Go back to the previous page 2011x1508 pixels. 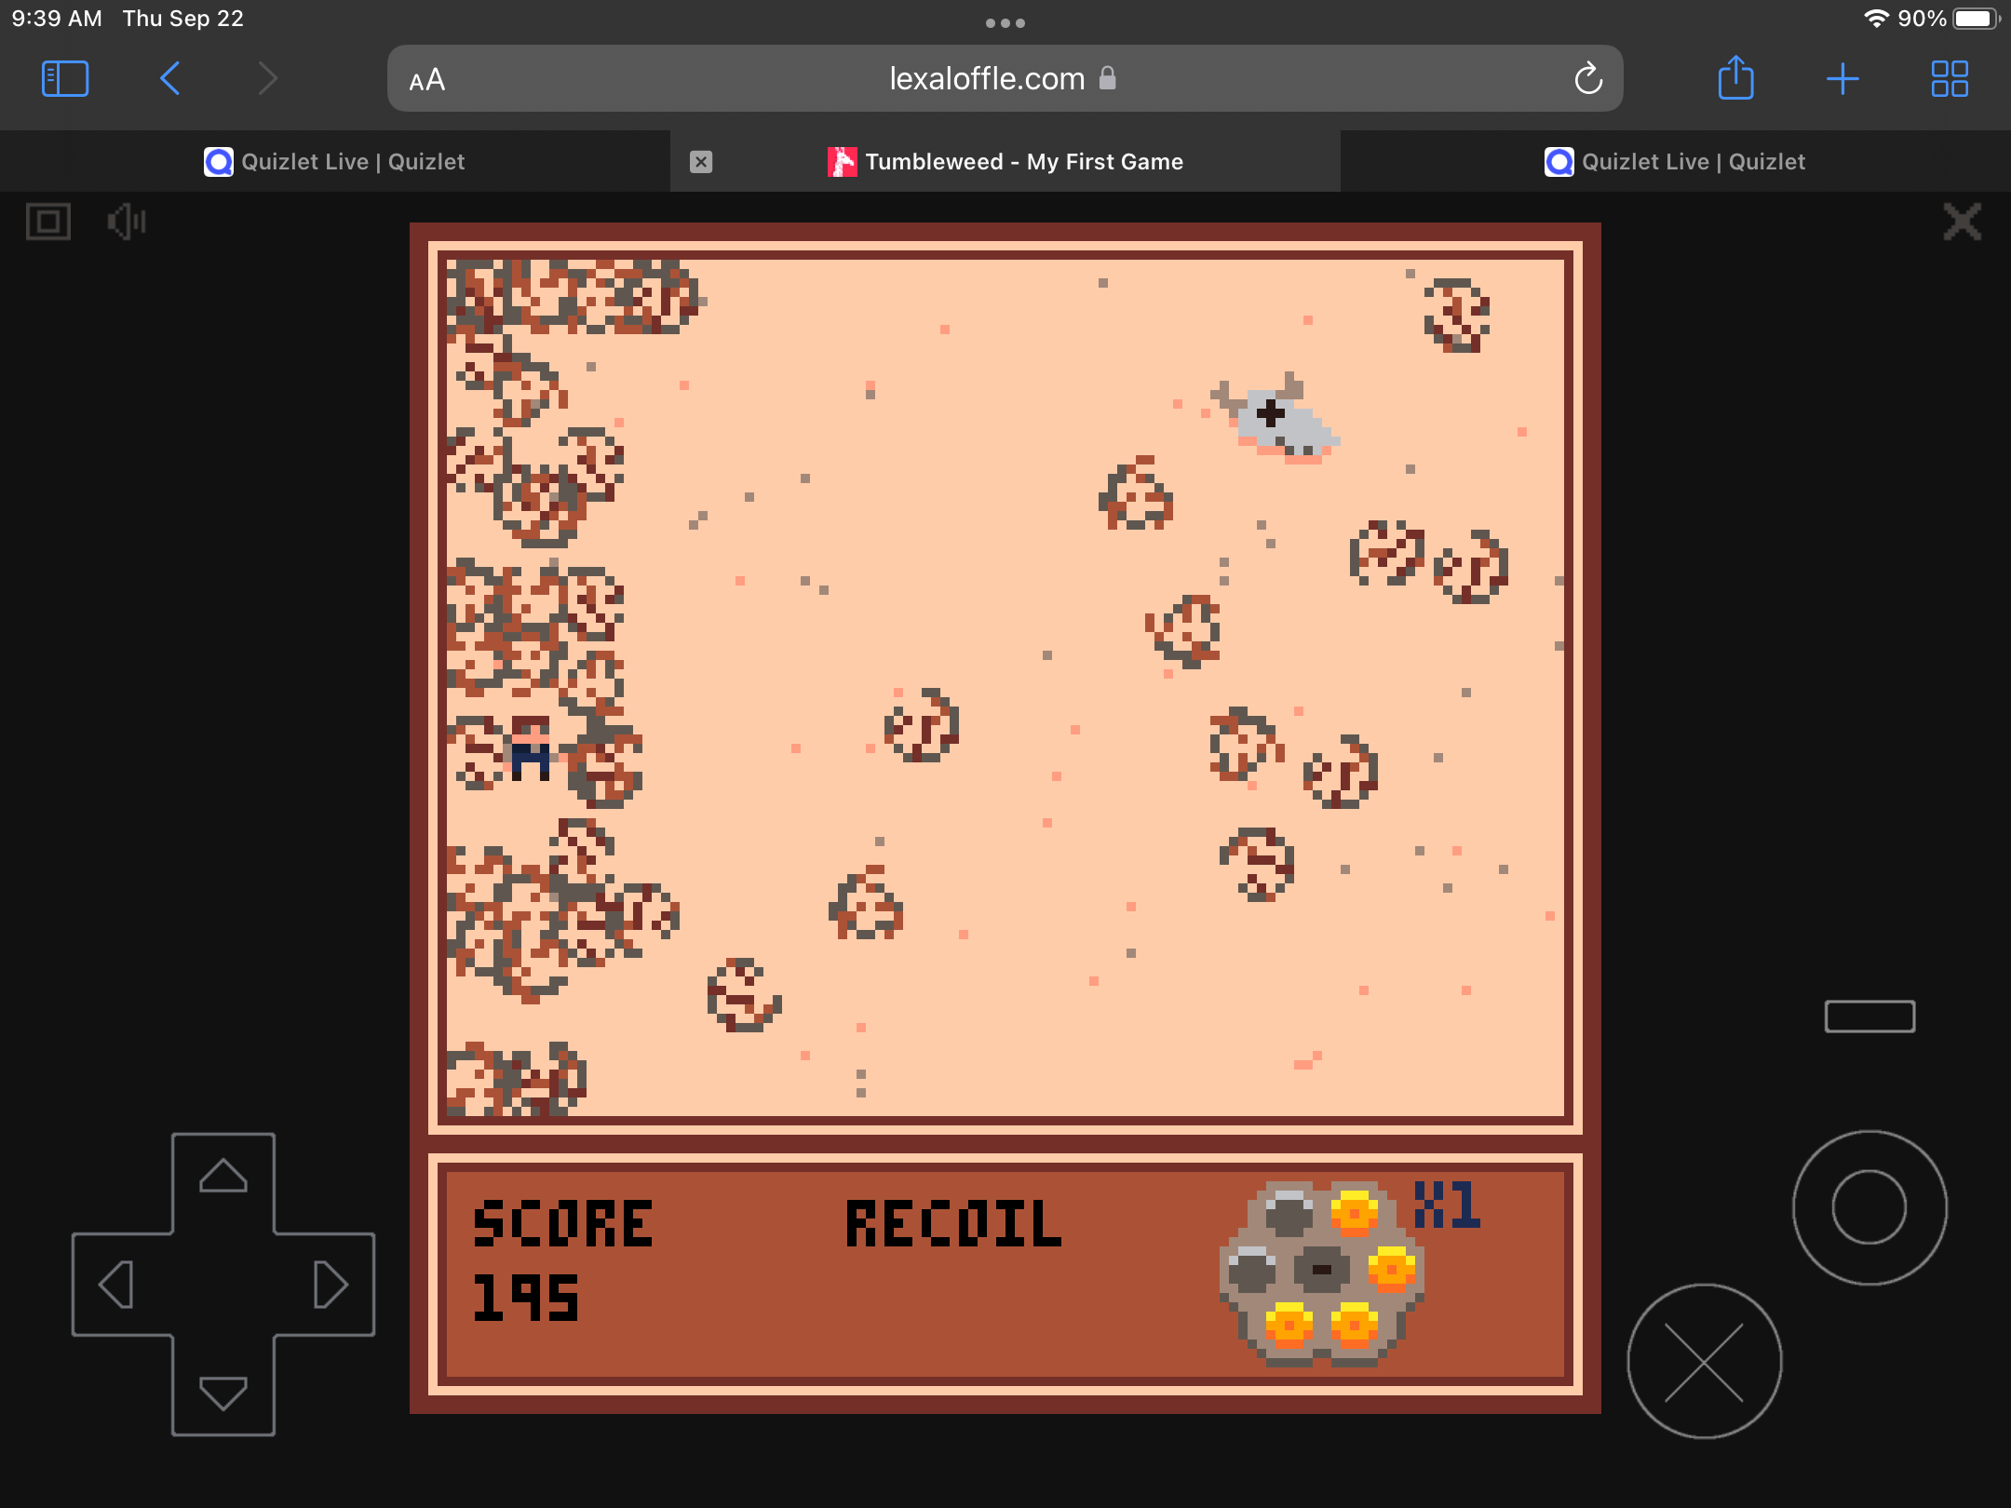click(169, 79)
